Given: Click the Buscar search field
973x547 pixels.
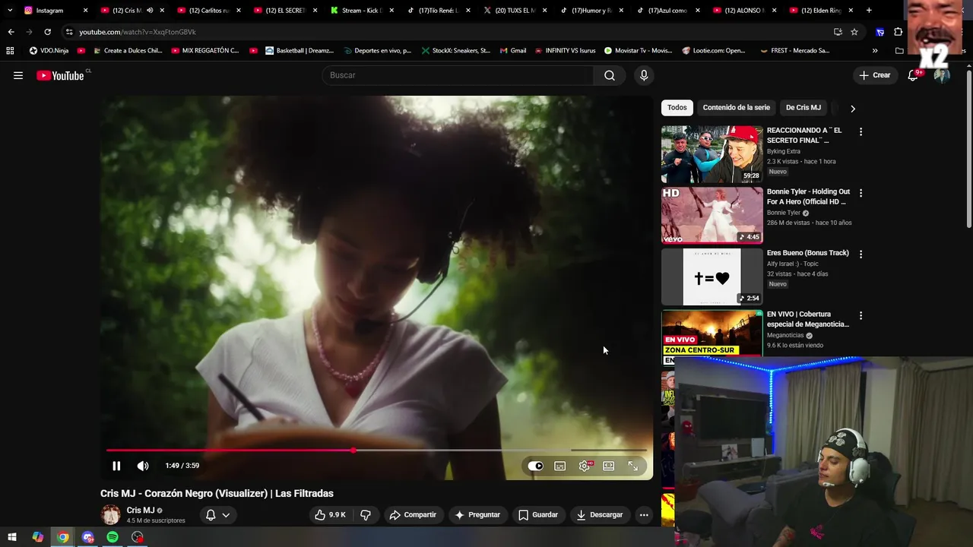Looking at the screenshot, I should [x=459, y=75].
